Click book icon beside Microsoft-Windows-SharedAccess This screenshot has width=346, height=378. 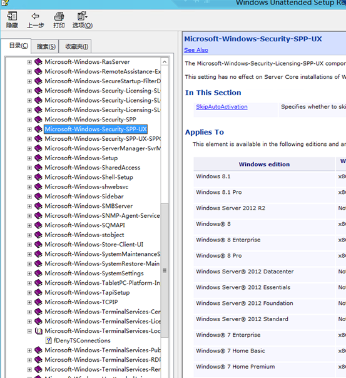point(38,168)
